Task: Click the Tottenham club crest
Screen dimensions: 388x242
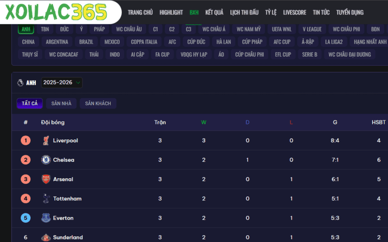Action: pyautogui.click(x=46, y=198)
